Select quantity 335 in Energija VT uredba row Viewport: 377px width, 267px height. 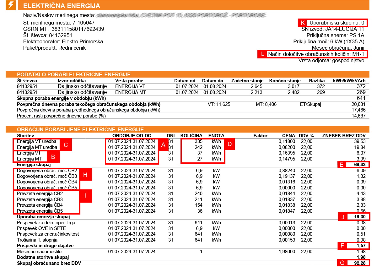pyautogui.click(x=199, y=141)
